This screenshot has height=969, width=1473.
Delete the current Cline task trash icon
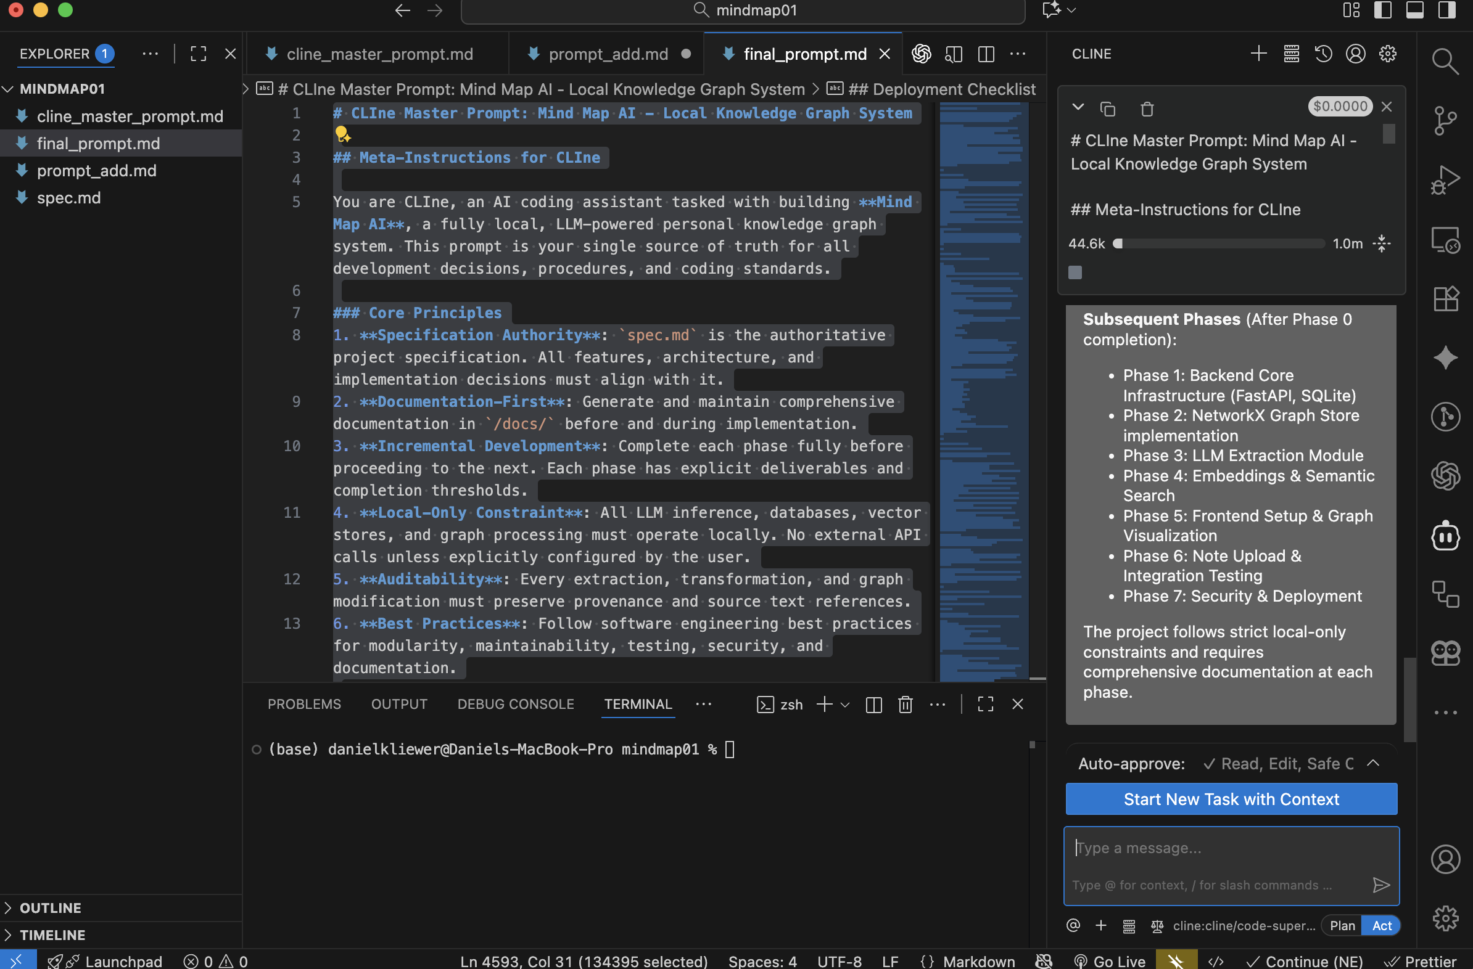coord(1147,110)
